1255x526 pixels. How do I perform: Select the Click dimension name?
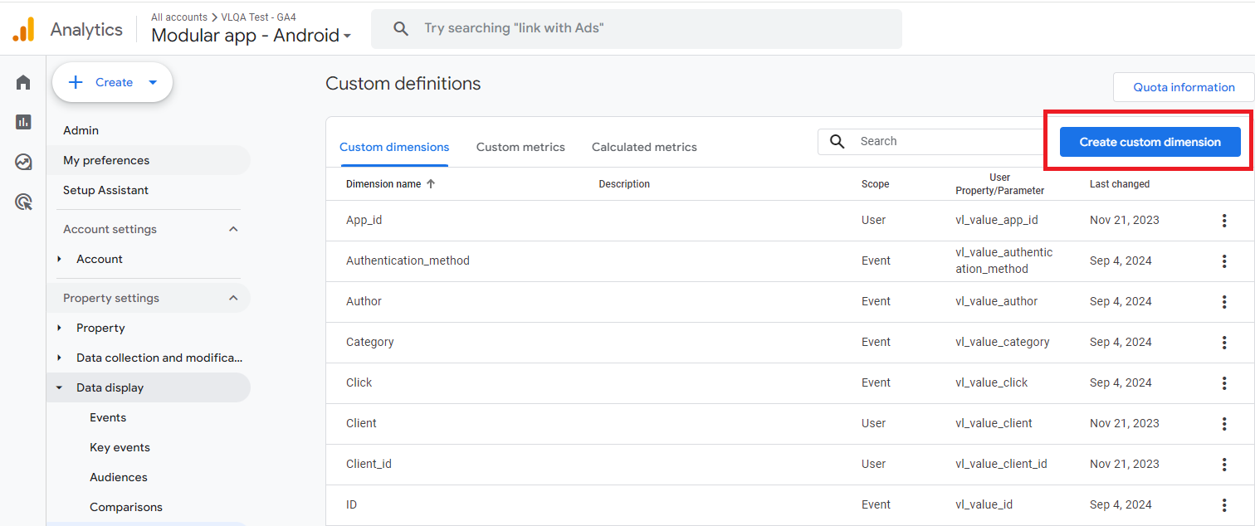tap(359, 382)
